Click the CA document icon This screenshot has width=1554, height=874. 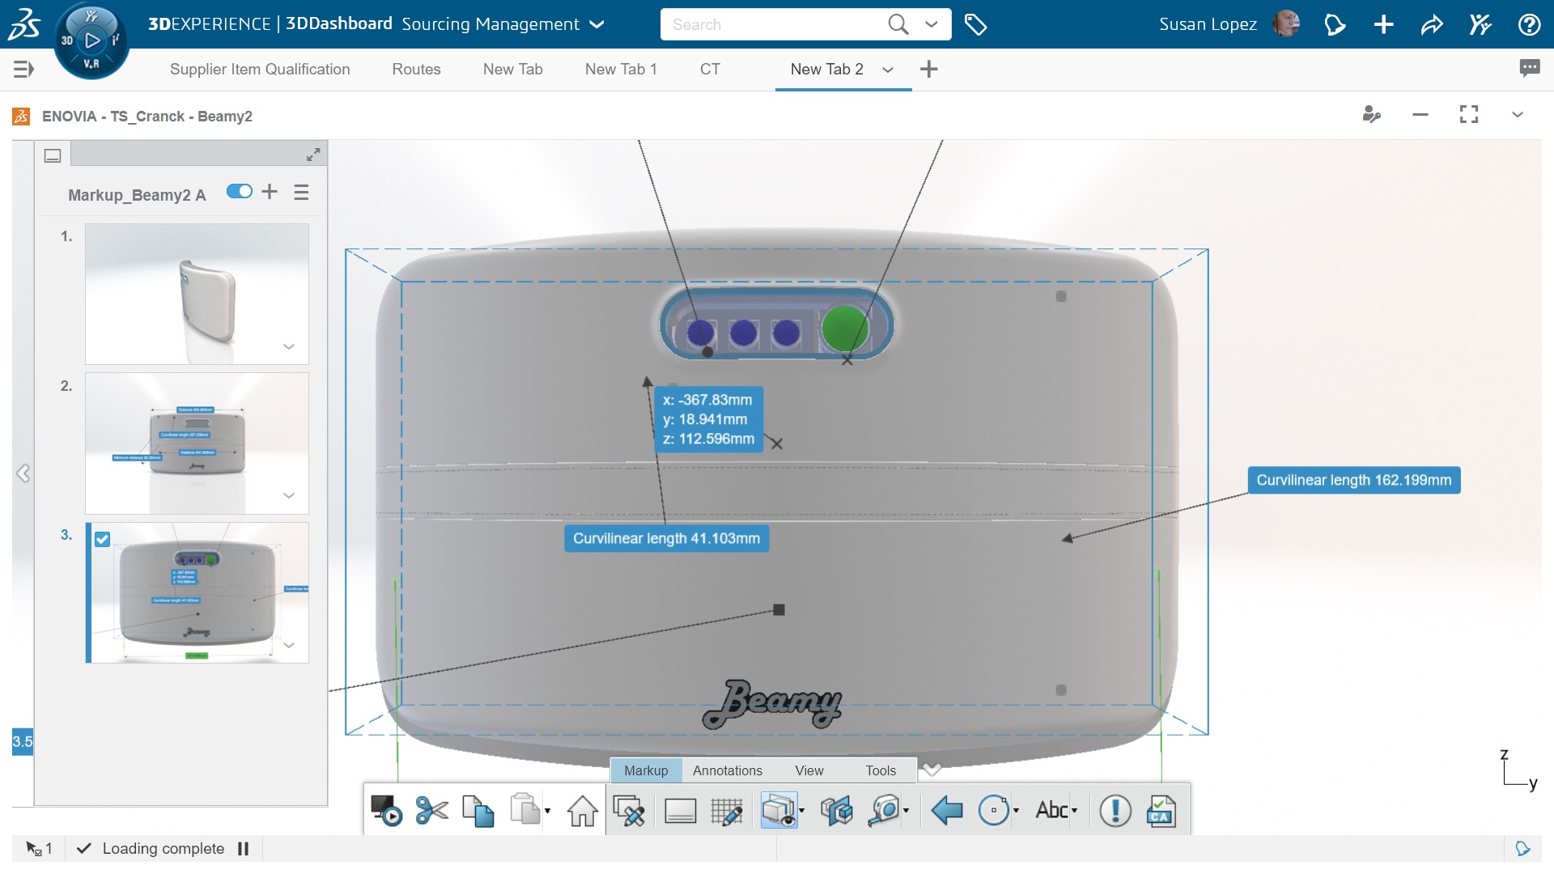point(1161,810)
